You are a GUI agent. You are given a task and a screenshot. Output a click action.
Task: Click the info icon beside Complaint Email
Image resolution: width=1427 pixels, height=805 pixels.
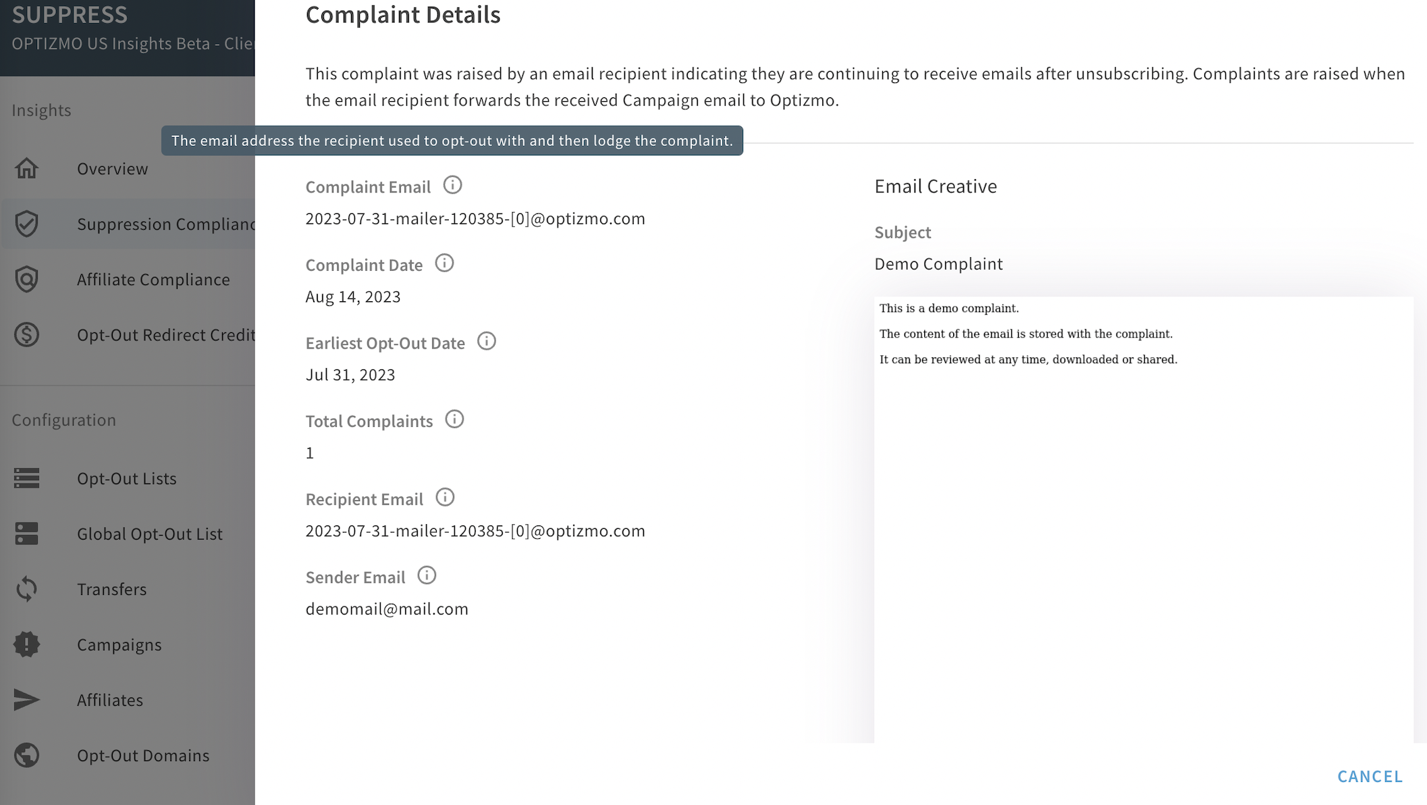click(452, 185)
